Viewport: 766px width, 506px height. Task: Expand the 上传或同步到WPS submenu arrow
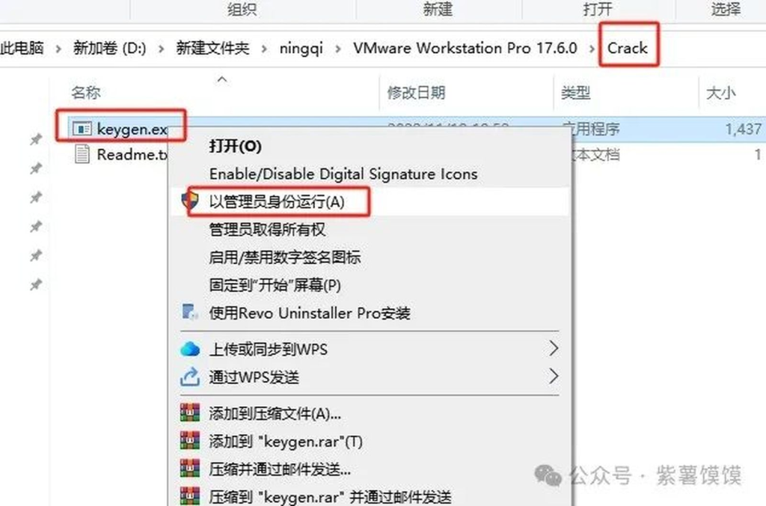(x=553, y=349)
